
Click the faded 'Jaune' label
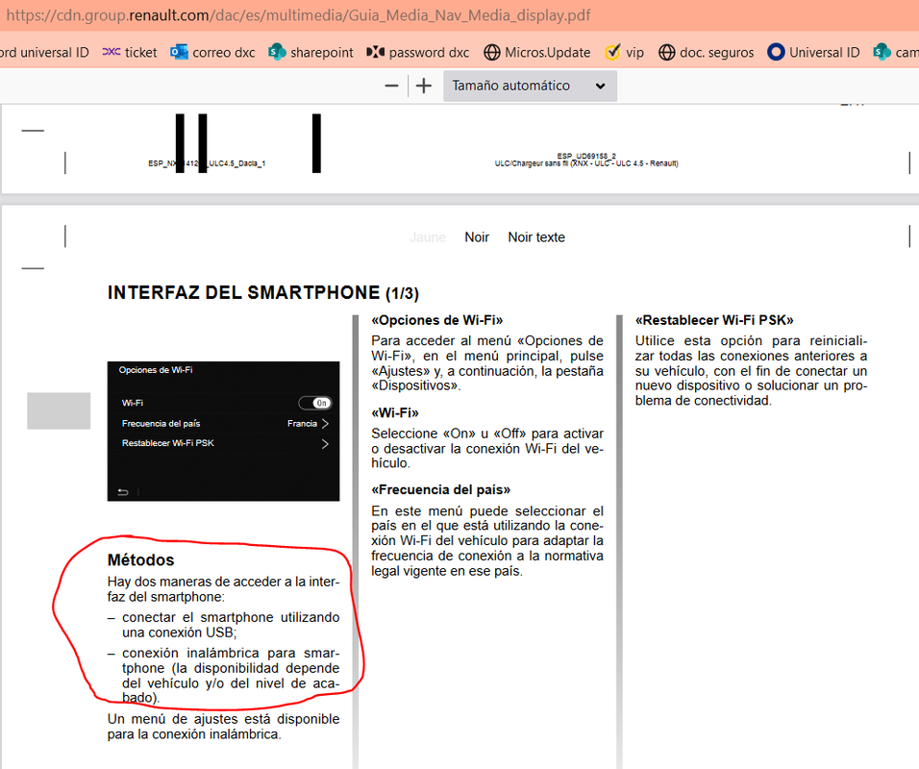point(428,237)
